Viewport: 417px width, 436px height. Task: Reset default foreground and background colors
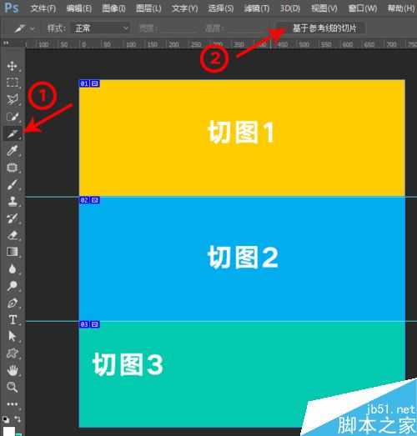(x=5, y=419)
